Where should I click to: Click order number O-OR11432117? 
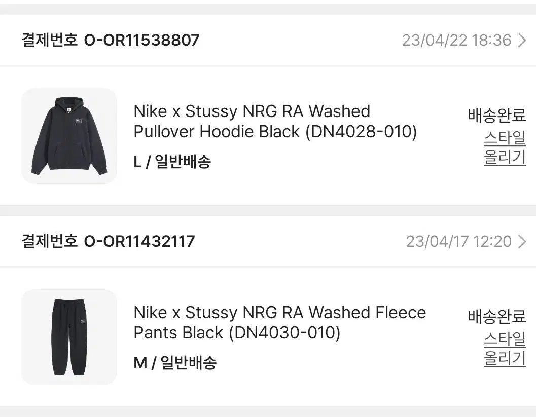[x=139, y=241]
